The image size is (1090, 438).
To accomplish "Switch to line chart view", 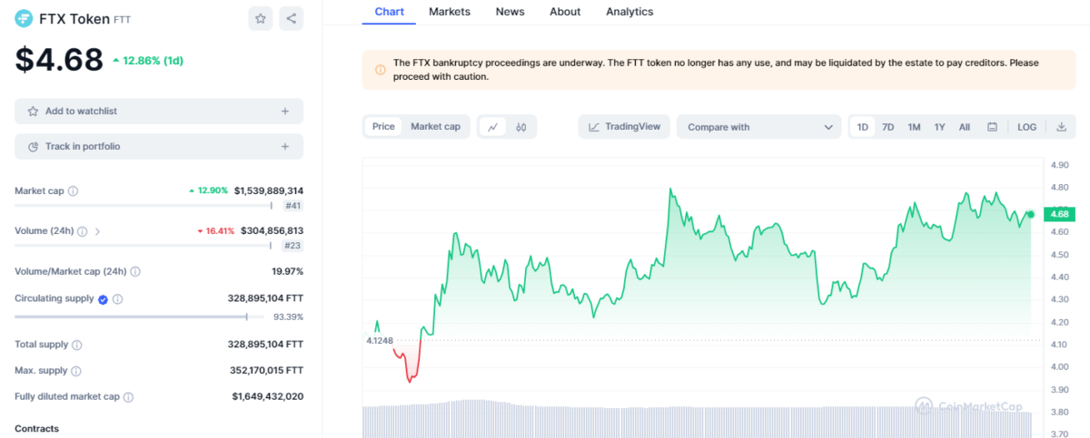I will [x=492, y=127].
